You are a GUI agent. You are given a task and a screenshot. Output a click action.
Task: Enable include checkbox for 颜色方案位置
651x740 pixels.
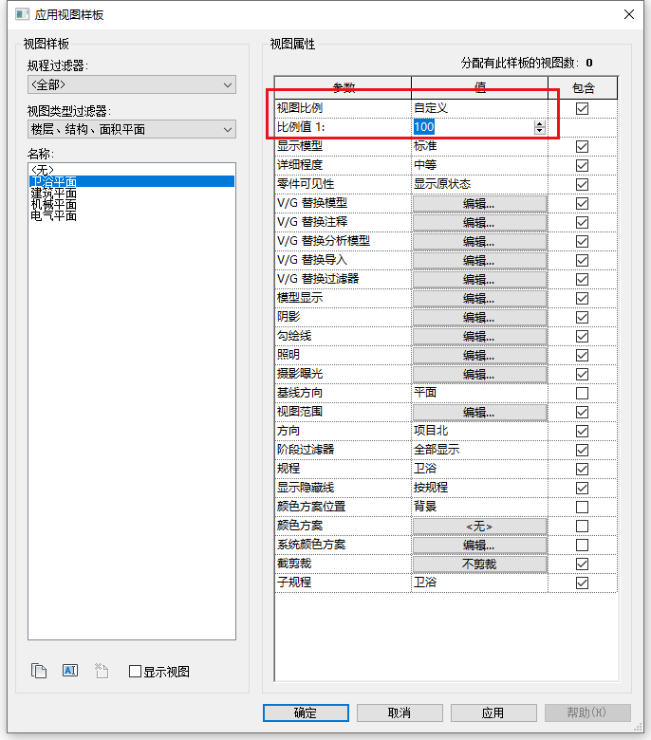(582, 507)
